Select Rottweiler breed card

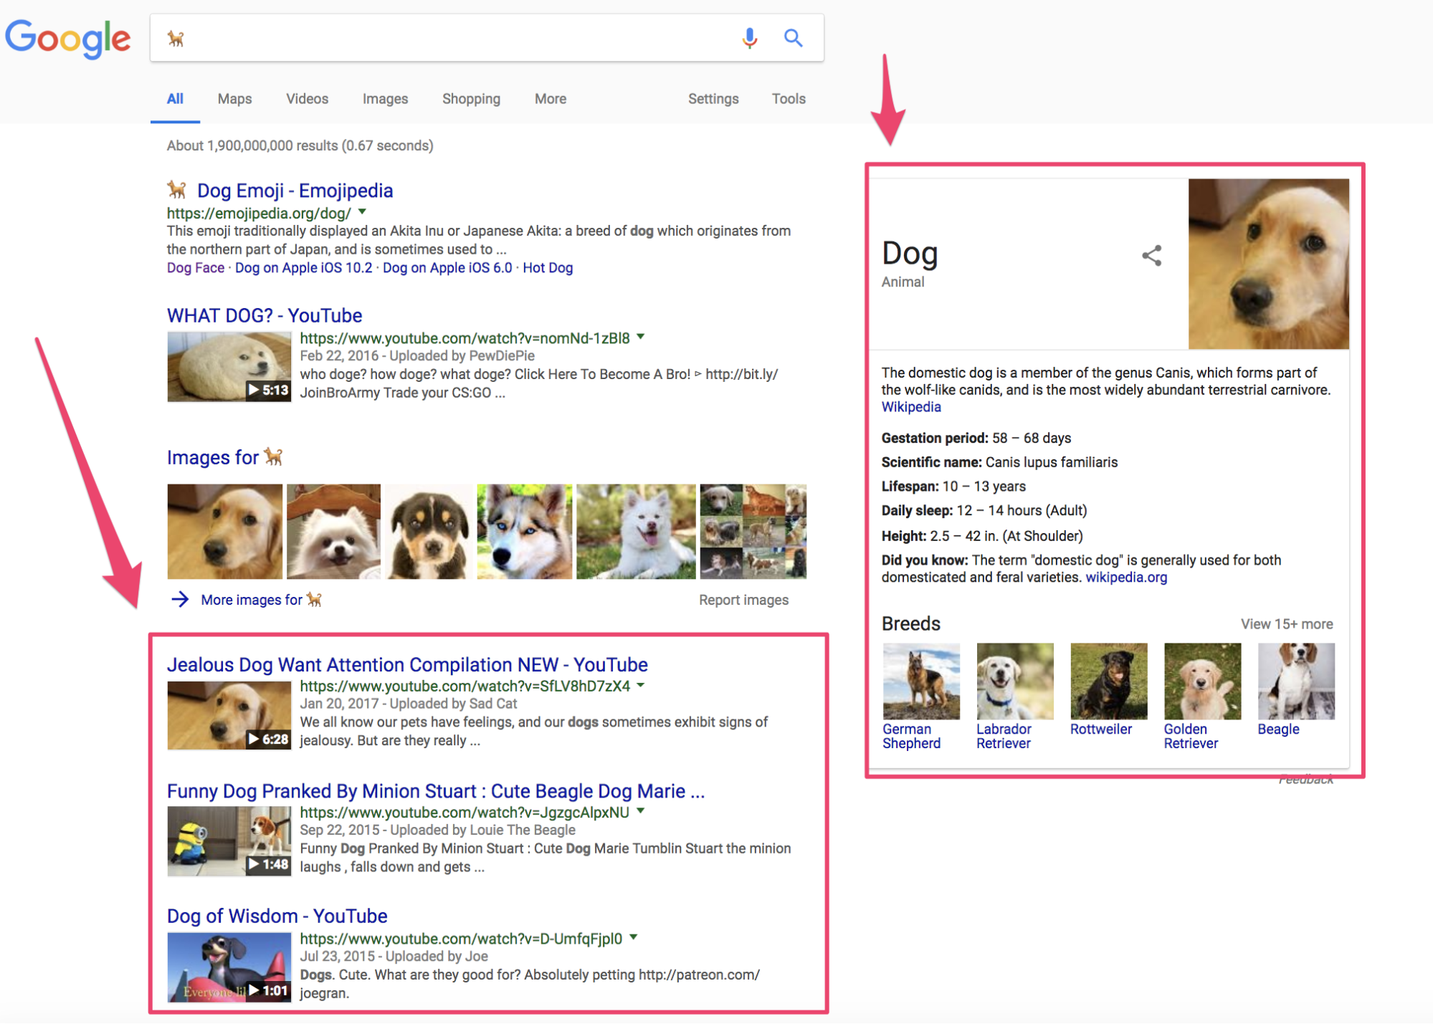pos(1108,690)
